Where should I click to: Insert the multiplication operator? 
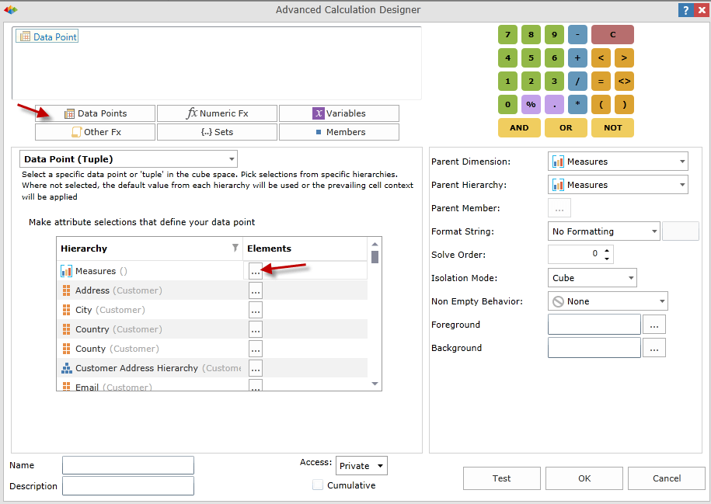point(577,105)
